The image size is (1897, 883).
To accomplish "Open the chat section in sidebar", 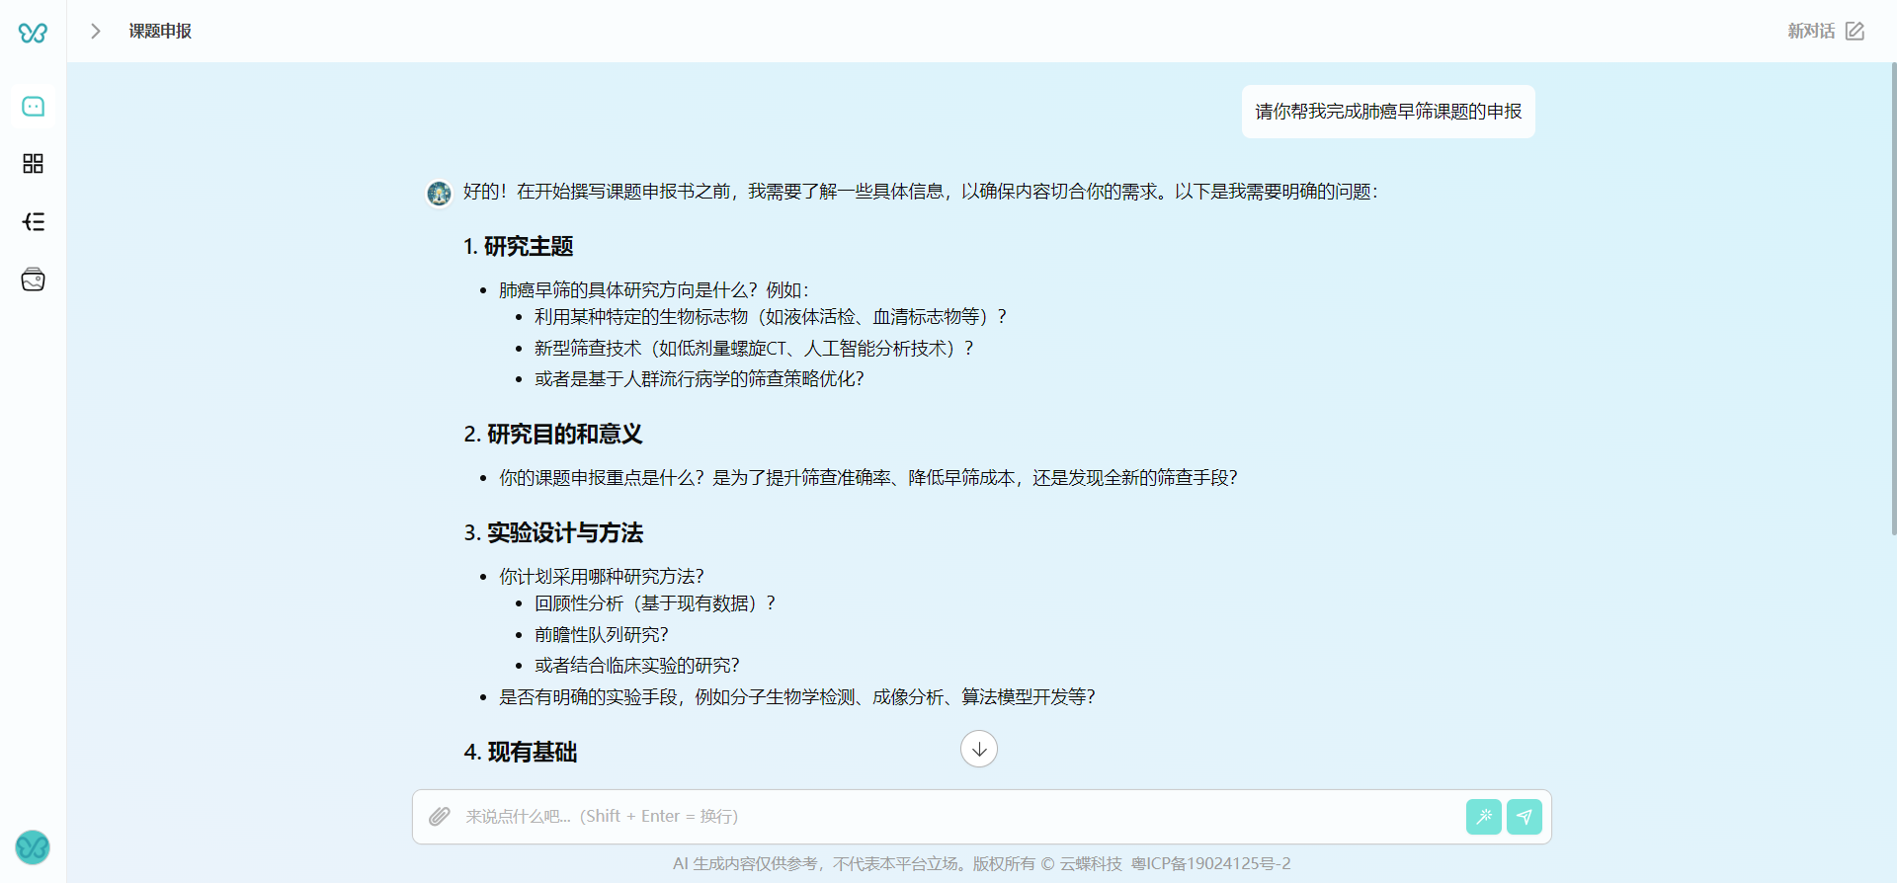I will tap(33, 107).
